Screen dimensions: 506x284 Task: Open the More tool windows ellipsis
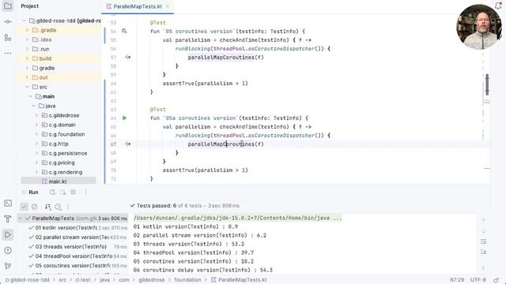pos(8,53)
